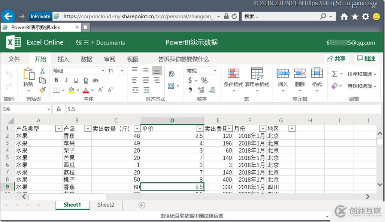The width and height of the screenshot is (385, 222).
Task: Toggle double underline formatting
Action: (x=86, y=80)
